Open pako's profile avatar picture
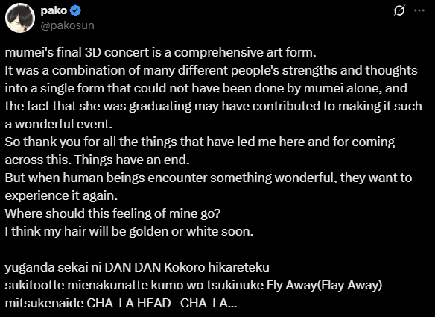435x317 pixels. pyautogui.click(x=20, y=18)
